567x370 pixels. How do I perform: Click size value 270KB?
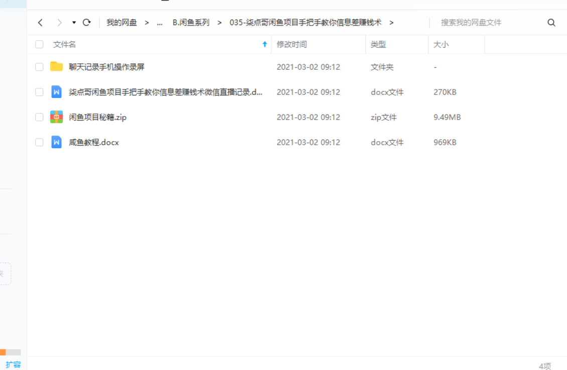(x=445, y=92)
